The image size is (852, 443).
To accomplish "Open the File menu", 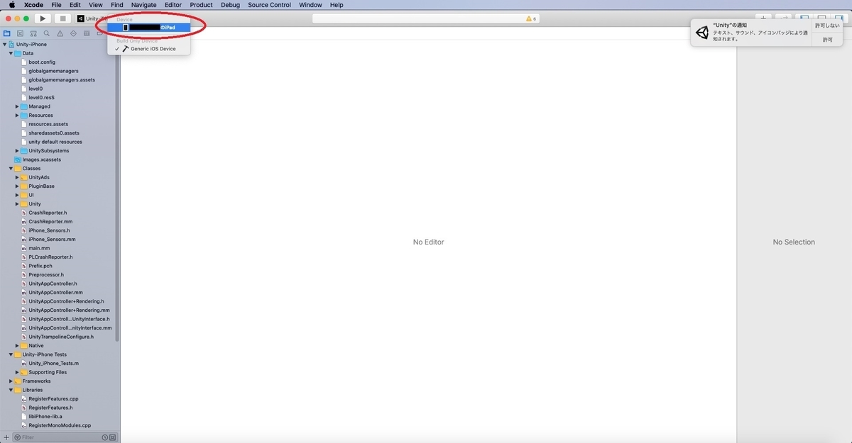I will tap(56, 5).
